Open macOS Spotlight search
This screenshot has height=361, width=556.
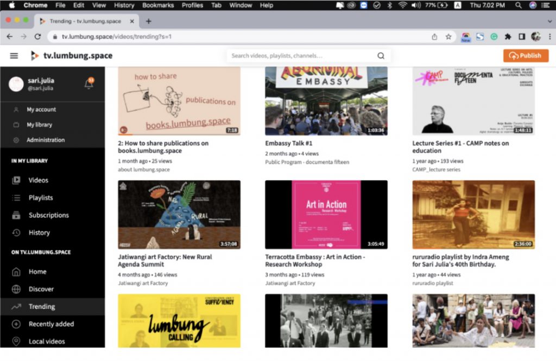click(x=519, y=5)
